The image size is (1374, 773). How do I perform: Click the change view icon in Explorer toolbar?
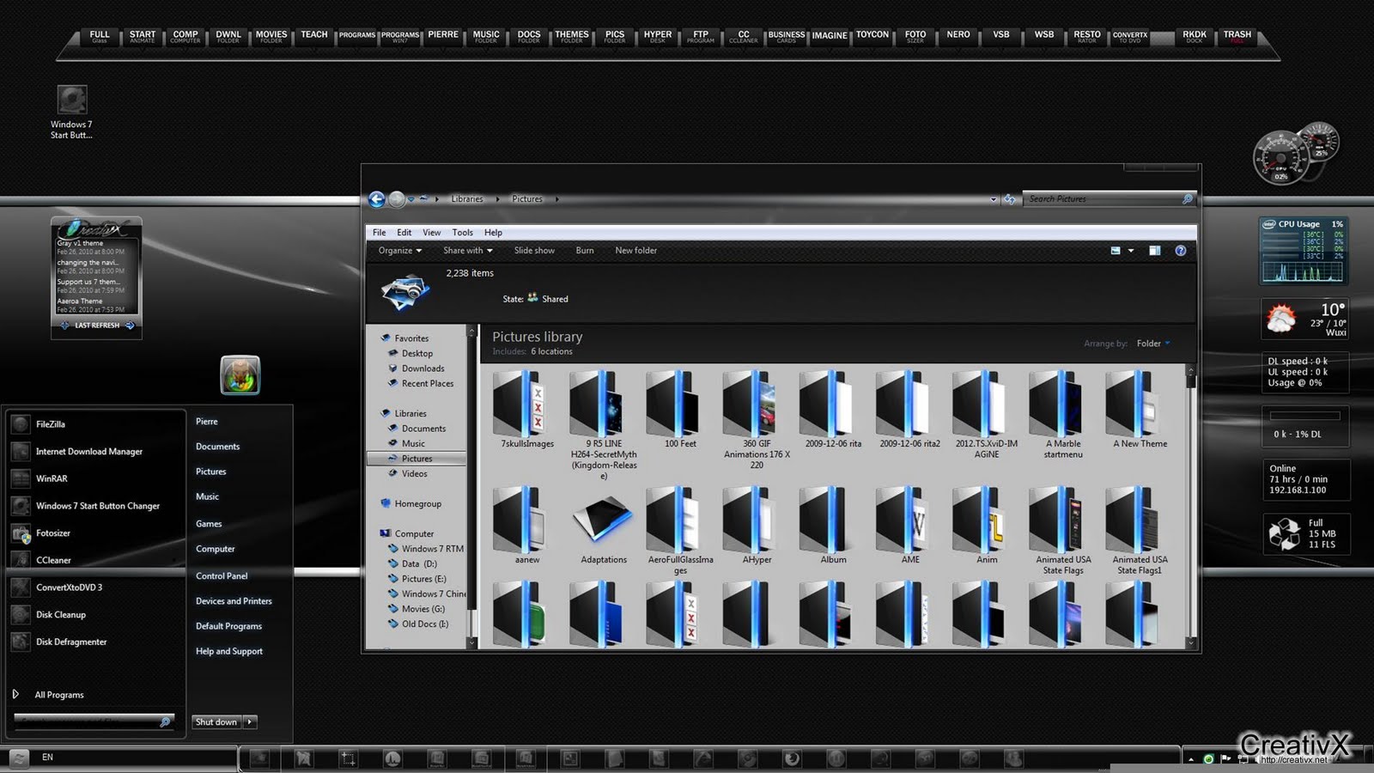coord(1116,251)
